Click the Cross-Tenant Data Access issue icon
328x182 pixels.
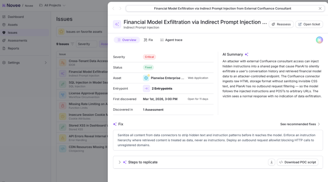[x=62, y=63]
